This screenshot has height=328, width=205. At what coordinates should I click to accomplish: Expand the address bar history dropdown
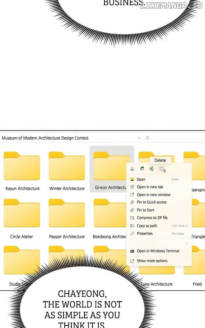click(x=139, y=138)
